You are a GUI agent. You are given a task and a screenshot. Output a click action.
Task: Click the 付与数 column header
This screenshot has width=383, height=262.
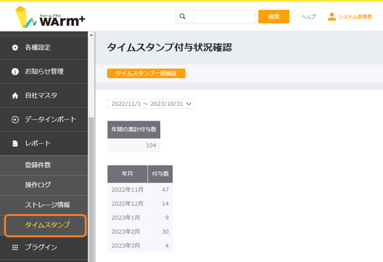click(x=160, y=174)
